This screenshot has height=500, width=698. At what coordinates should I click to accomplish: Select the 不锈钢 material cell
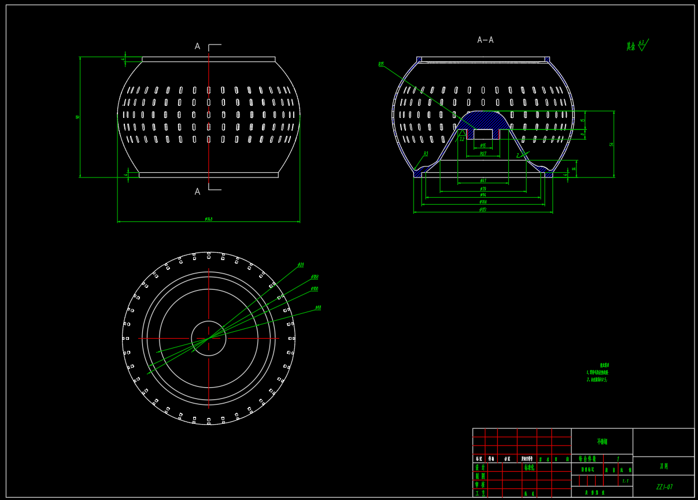pos(602,442)
